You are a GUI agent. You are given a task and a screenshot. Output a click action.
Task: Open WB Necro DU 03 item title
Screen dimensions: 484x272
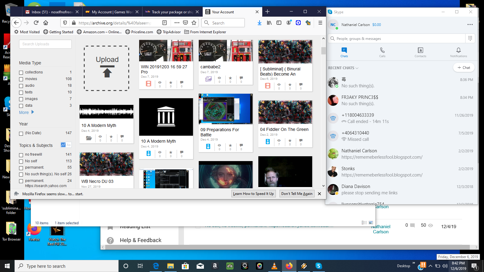click(x=97, y=181)
